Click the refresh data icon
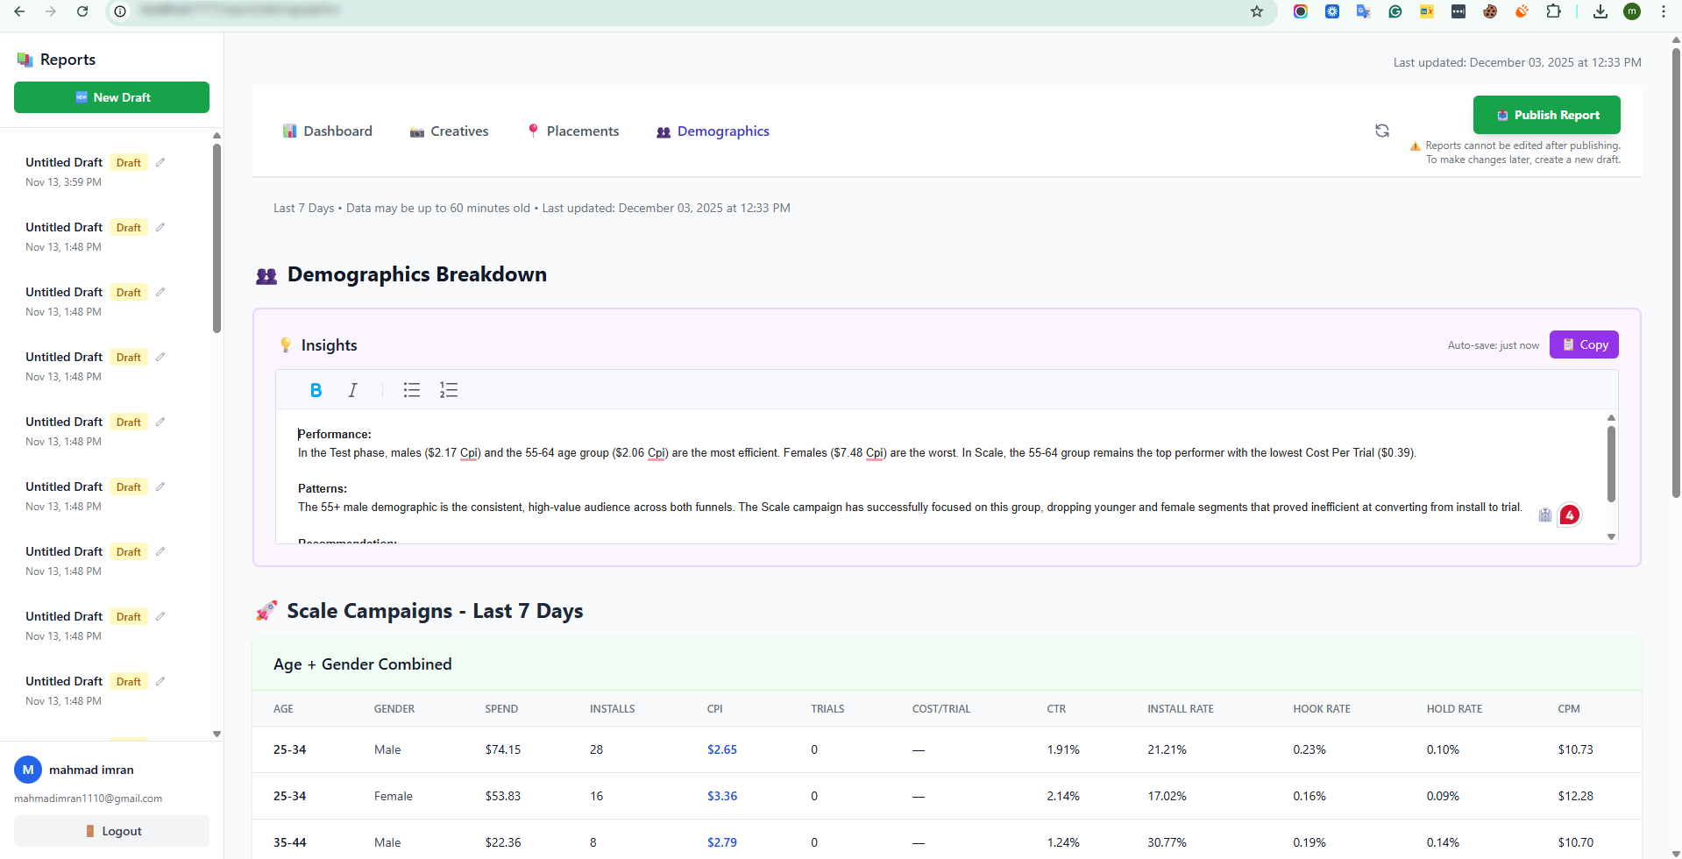The height and width of the screenshot is (859, 1682). tap(1381, 131)
